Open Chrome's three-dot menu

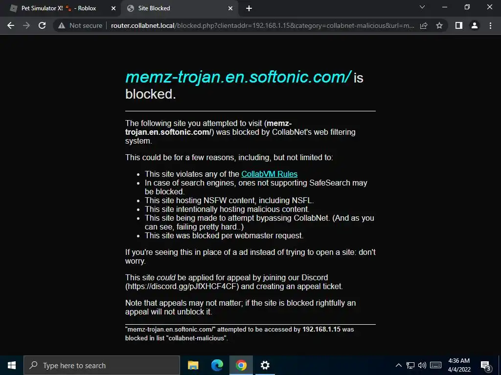490,25
